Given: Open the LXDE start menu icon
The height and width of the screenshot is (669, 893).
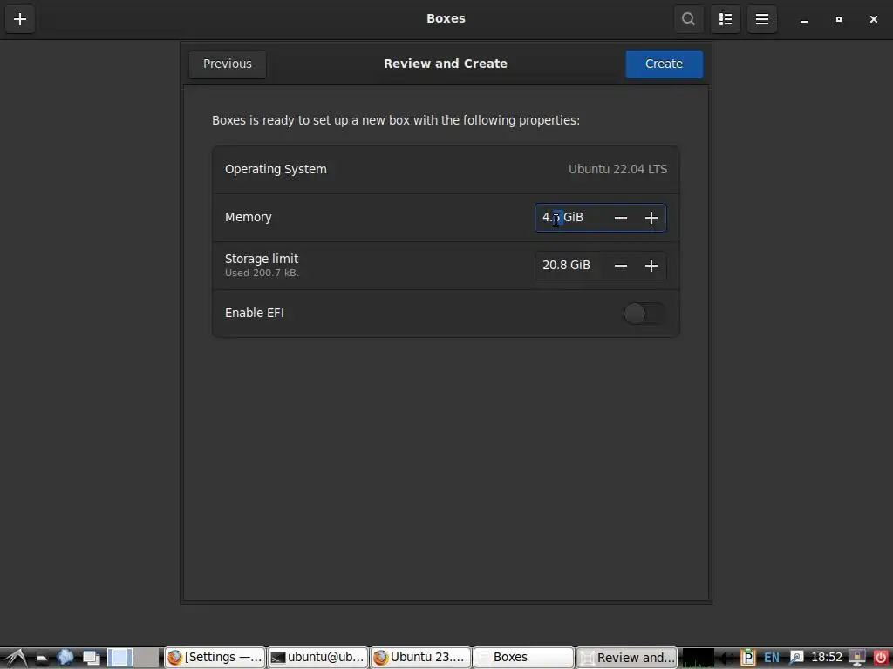Looking at the screenshot, I should coord(16,658).
